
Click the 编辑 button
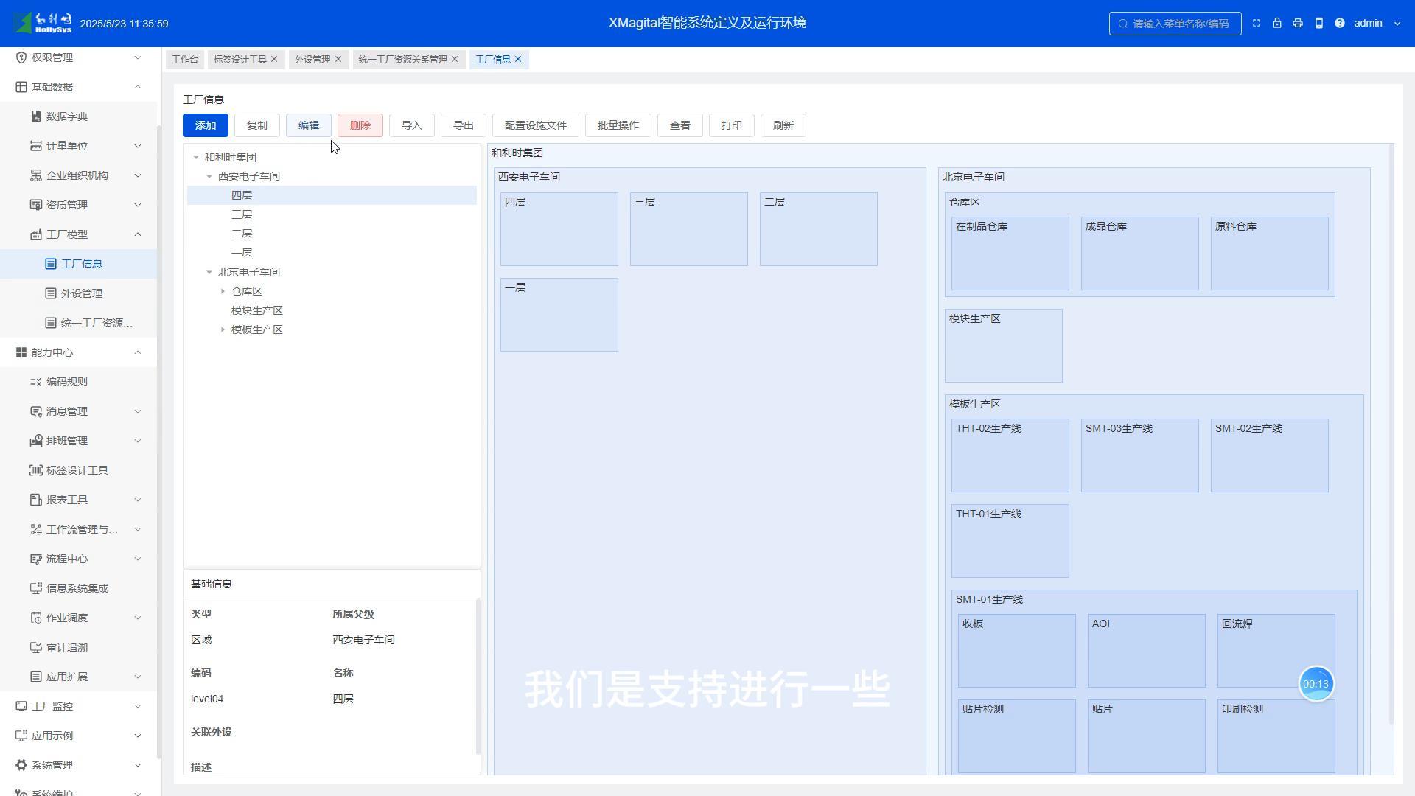click(309, 125)
